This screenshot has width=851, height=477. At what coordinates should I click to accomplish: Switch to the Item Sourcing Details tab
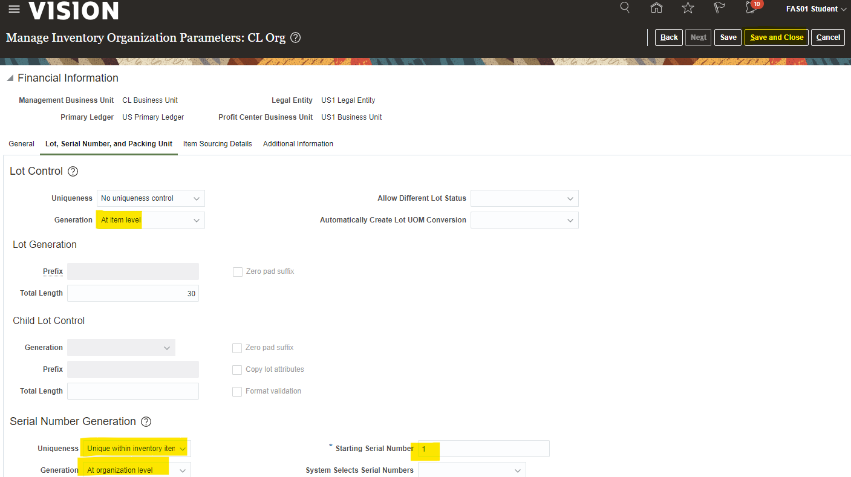[x=217, y=144]
